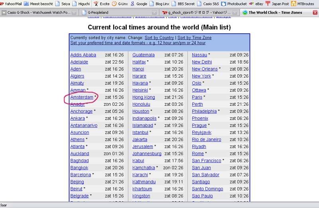Screen dimensions: 319x208
Task: Open the G-Linx bookmark
Action: [x=120, y=4]
